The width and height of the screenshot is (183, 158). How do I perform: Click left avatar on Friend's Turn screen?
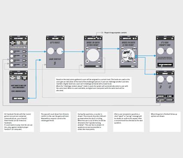160,51
